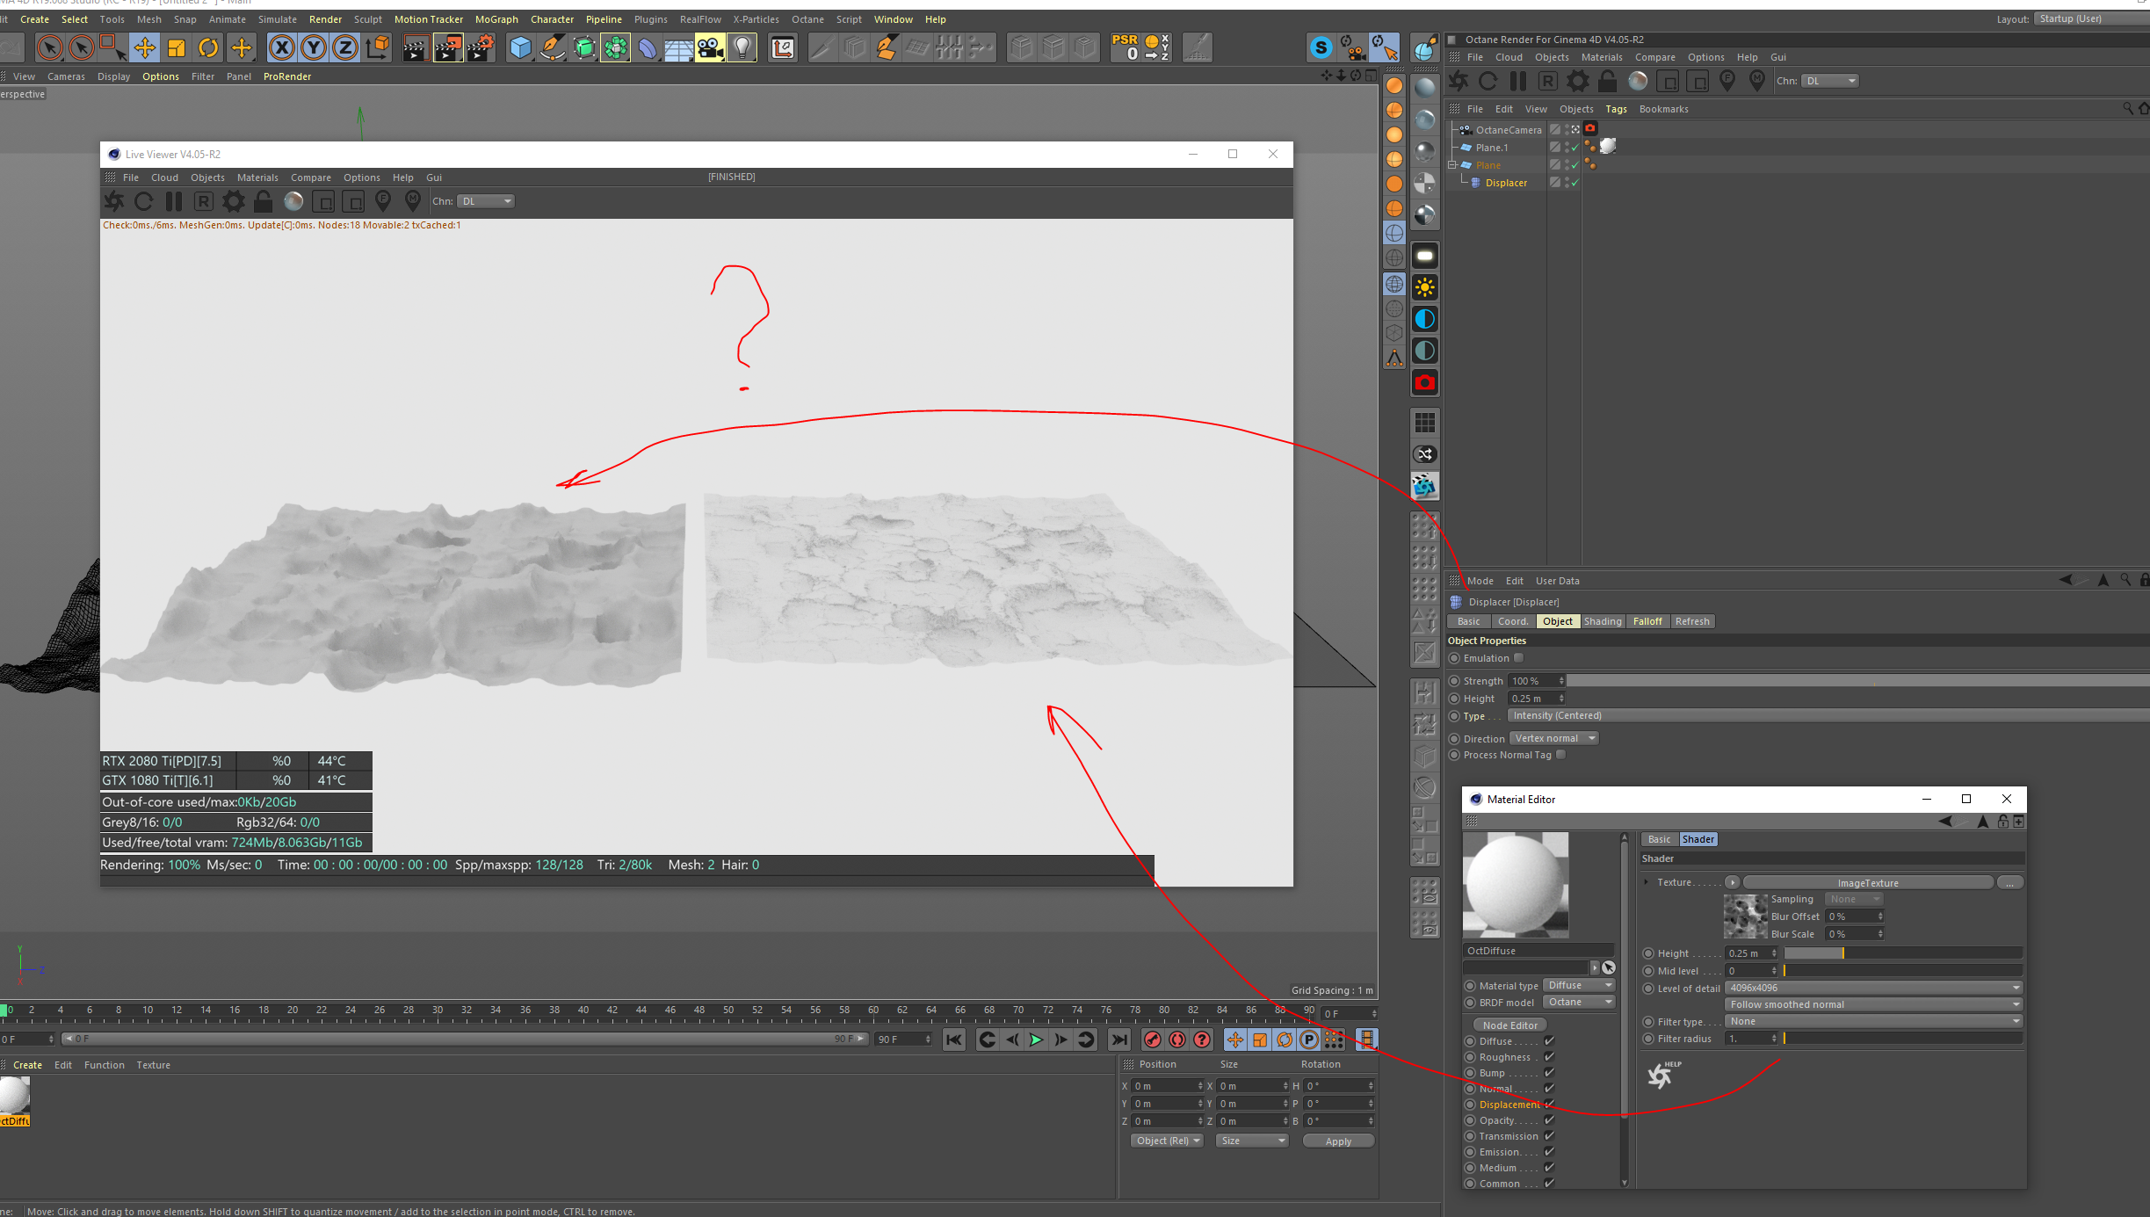The width and height of the screenshot is (2150, 1217).
Task: Click Live Viewer pause render icon
Action: click(174, 201)
